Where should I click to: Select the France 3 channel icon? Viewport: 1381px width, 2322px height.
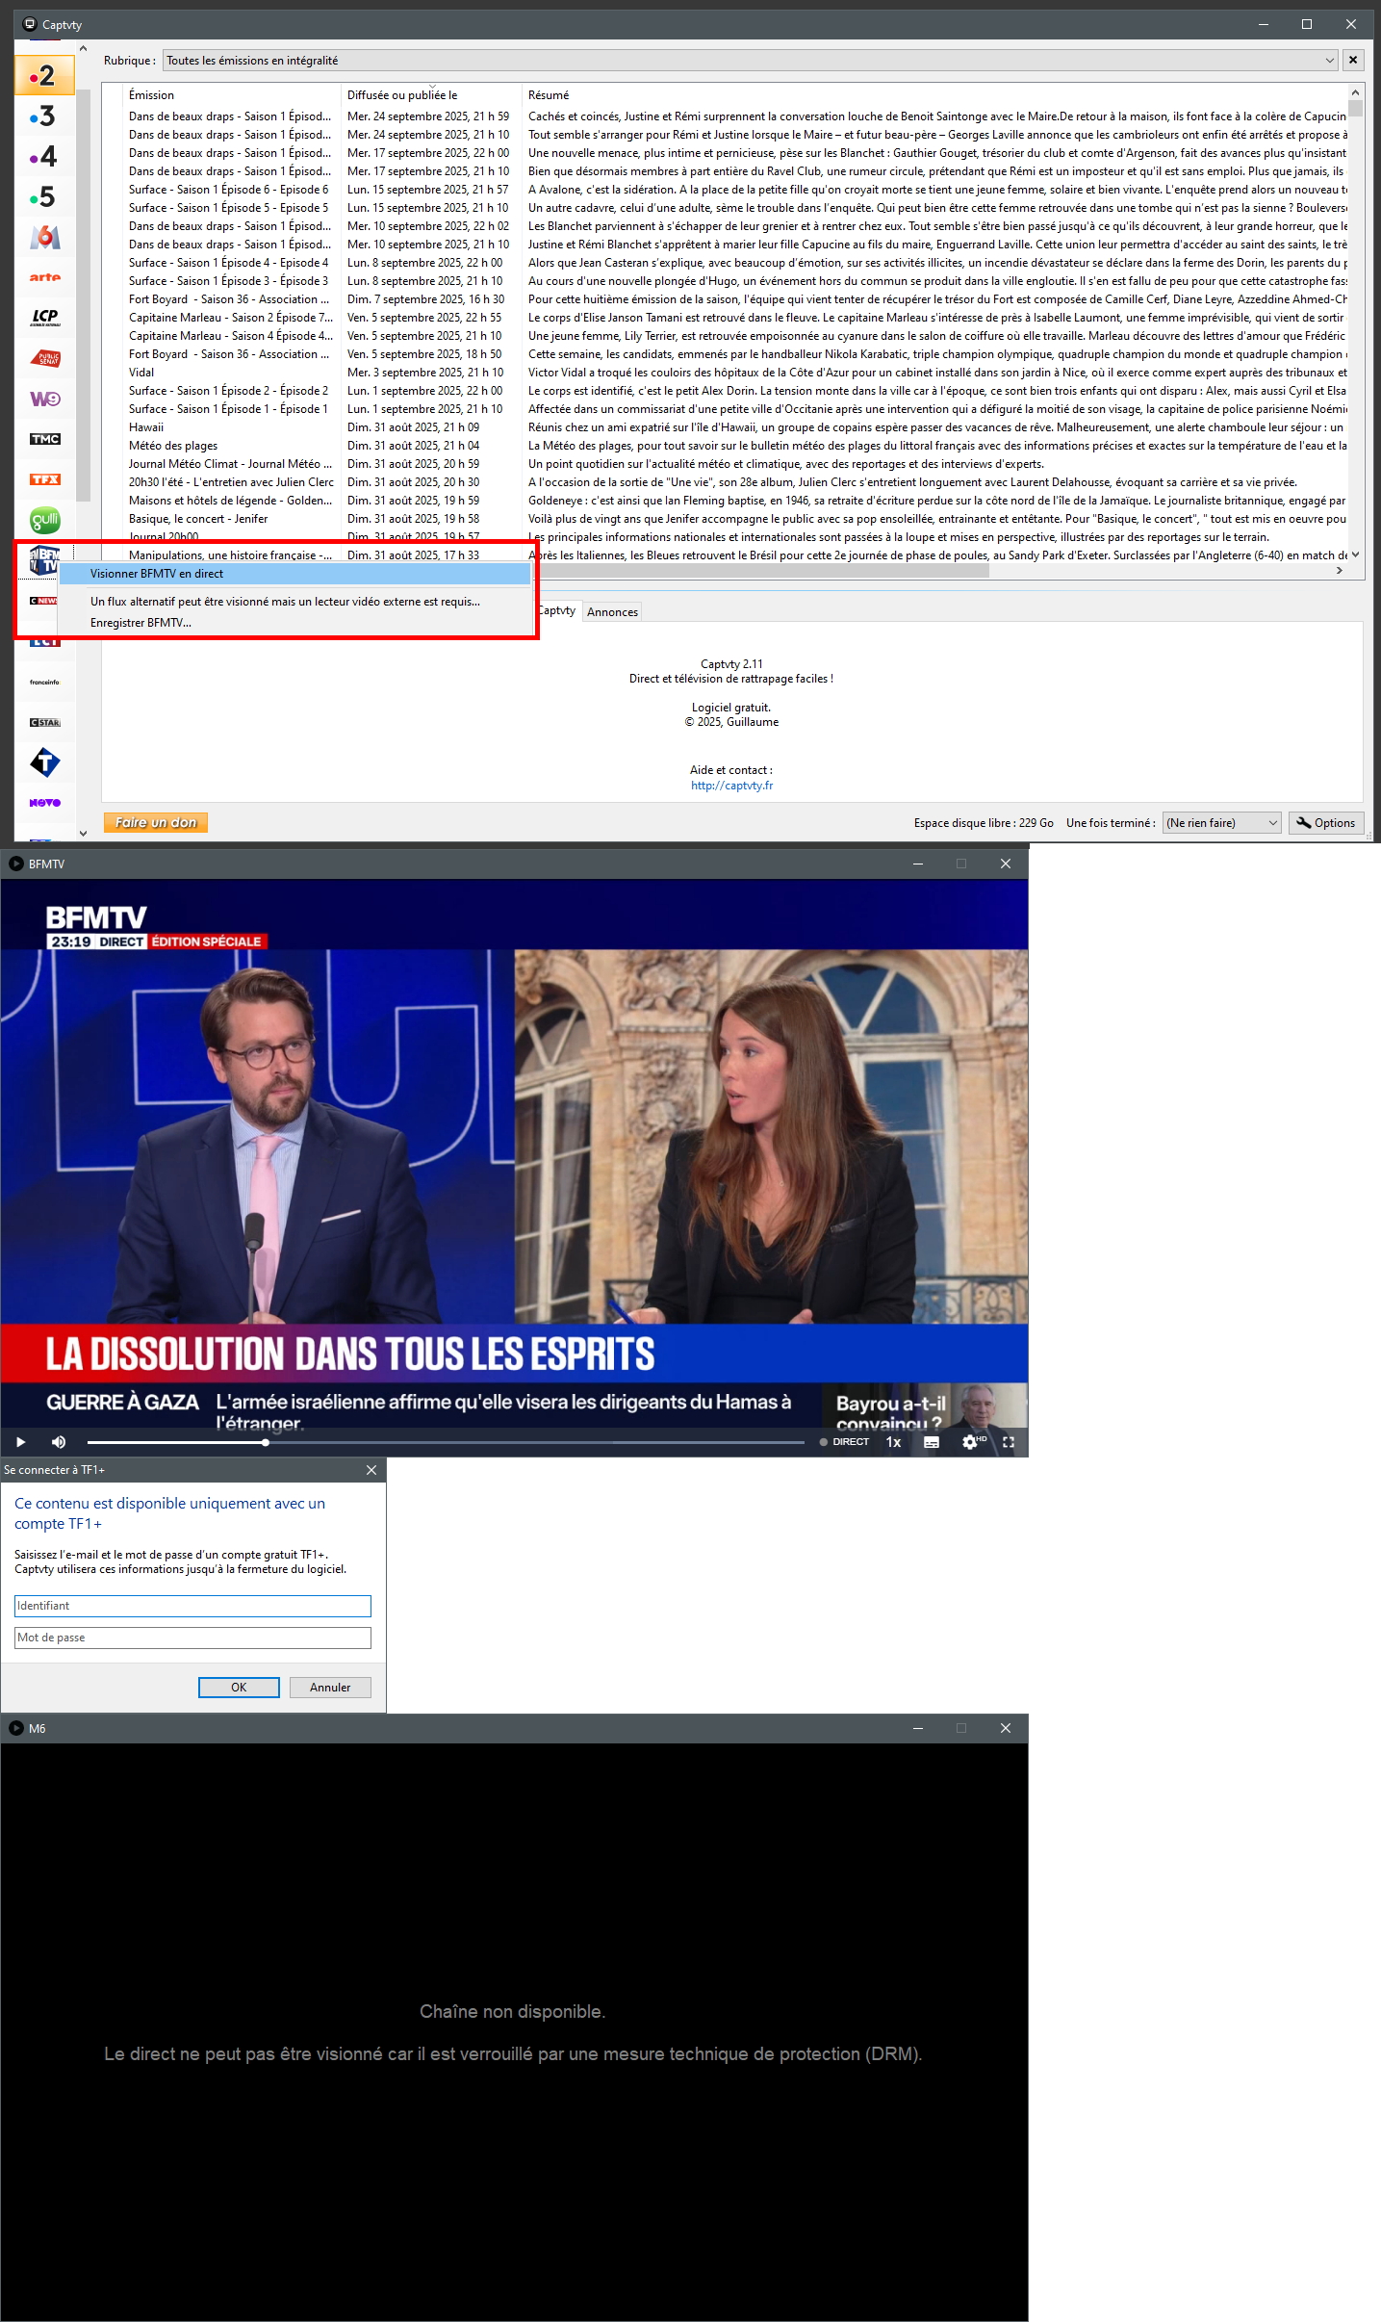[x=44, y=116]
